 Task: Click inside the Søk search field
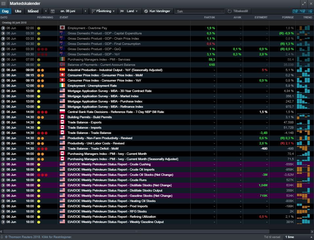pyautogui.click(x=200, y=11)
